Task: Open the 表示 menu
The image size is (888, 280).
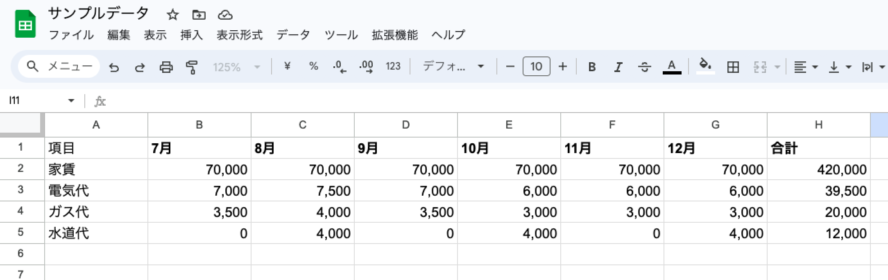Action: point(155,35)
